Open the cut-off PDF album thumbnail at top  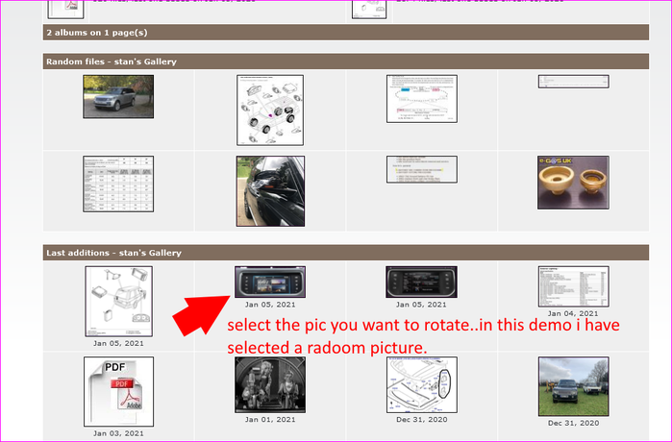(65, 10)
